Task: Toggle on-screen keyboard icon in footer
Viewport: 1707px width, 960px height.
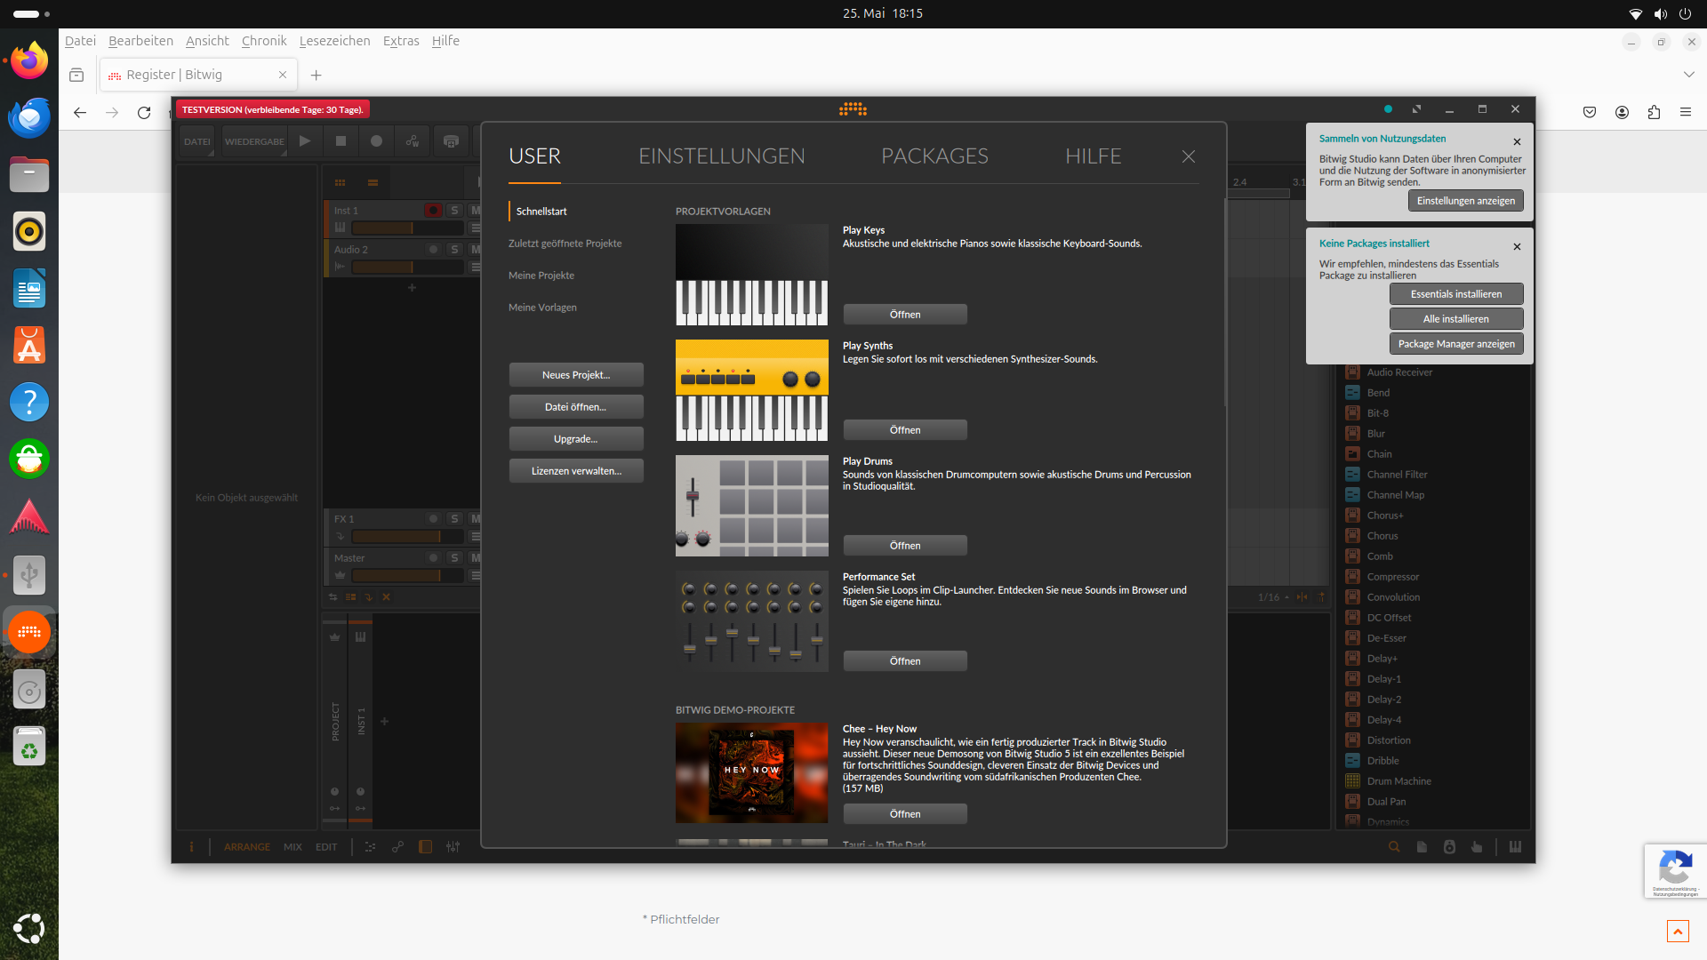Action: [x=1515, y=847]
